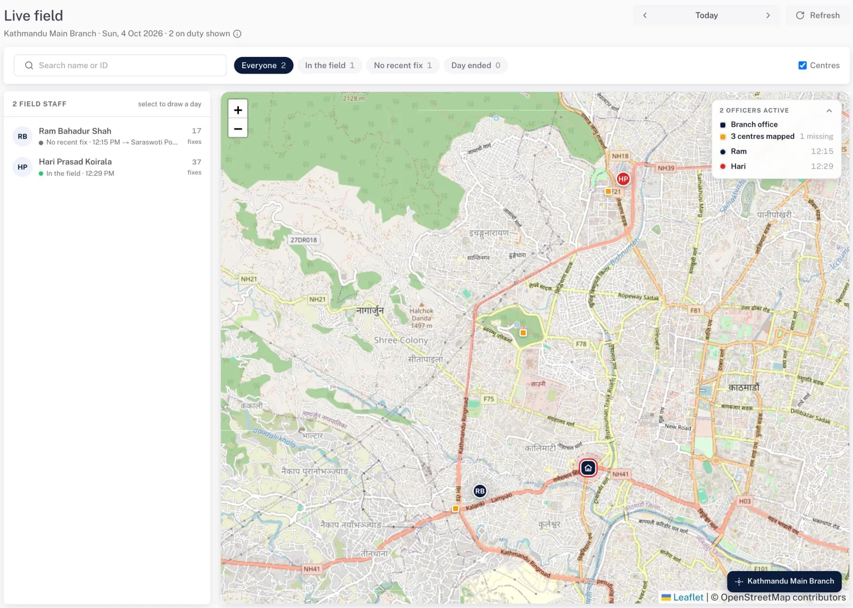Image resolution: width=853 pixels, height=608 pixels.
Task: Open the Leaflet link
Action: tap(682, 598)
